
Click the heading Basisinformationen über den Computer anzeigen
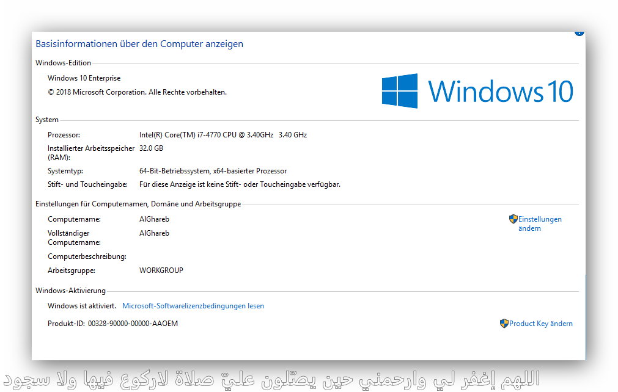point(139,44)
